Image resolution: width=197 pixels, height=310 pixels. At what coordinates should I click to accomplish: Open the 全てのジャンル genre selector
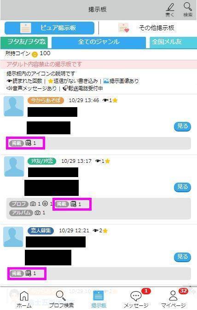pos(98,42)
